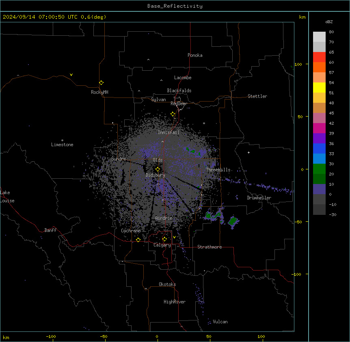
Task: Click the Airdrie city label
Action: (x=164, y=218)
